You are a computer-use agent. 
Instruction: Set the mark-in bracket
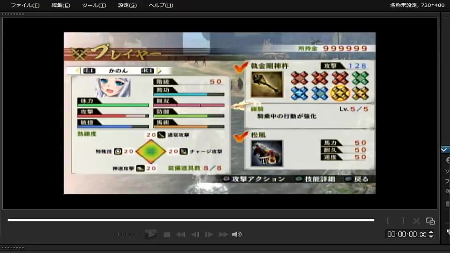coord(388,221)
